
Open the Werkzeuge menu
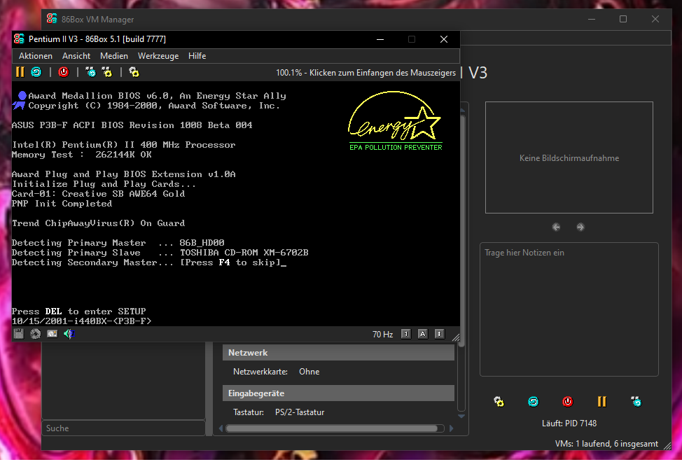pos(158,56)
